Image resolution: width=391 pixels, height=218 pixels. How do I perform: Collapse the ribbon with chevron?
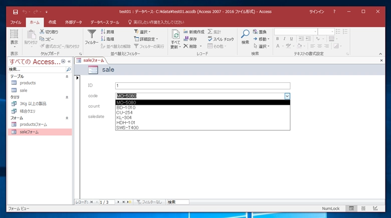coord(380,54)
